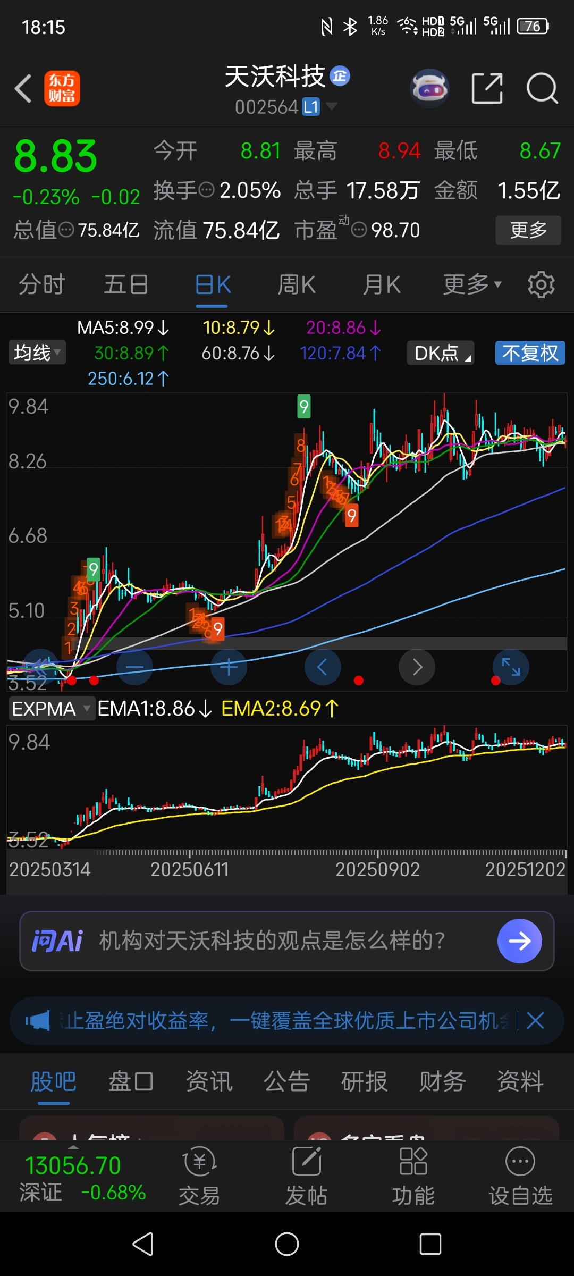Send the 问AI question arrow
Viewport: 574px width, 1276px height.
pos(519,941)
